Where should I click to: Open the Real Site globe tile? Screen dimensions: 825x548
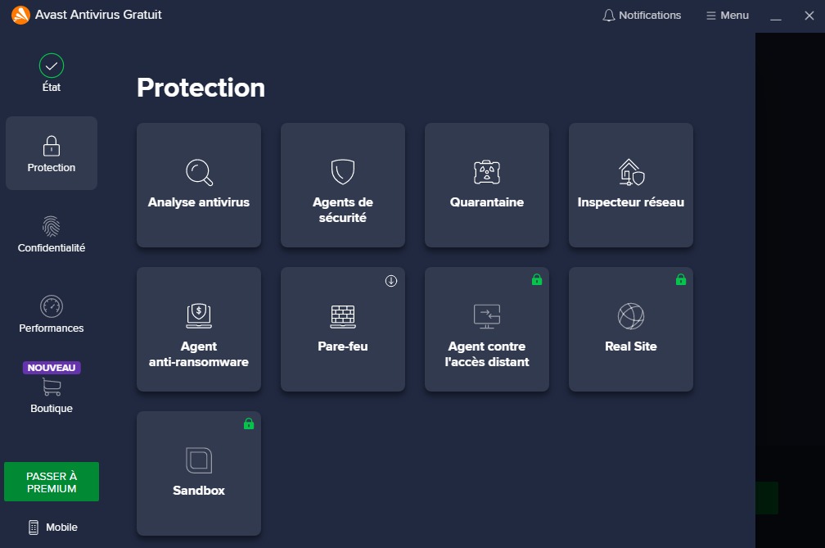click(631, 329)
